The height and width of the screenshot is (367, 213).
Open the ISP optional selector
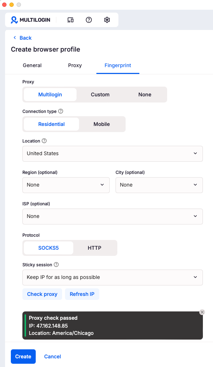pos(113,216)
